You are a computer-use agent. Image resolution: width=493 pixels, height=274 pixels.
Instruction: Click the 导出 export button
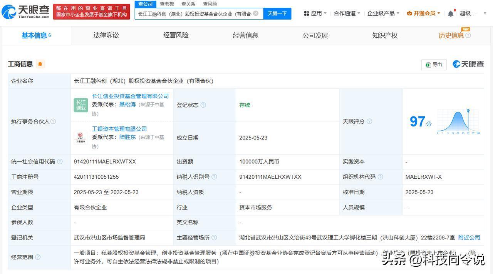coord(434,65)
